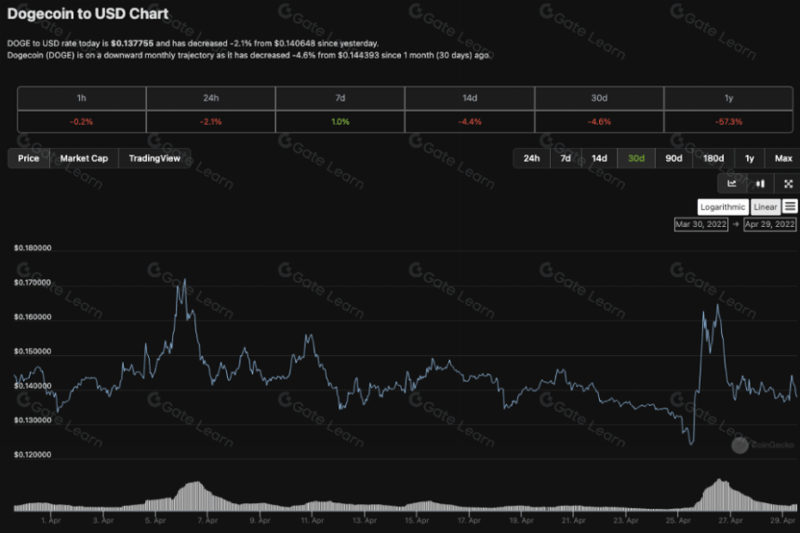Choose the 180d chart range

[713, 158]
